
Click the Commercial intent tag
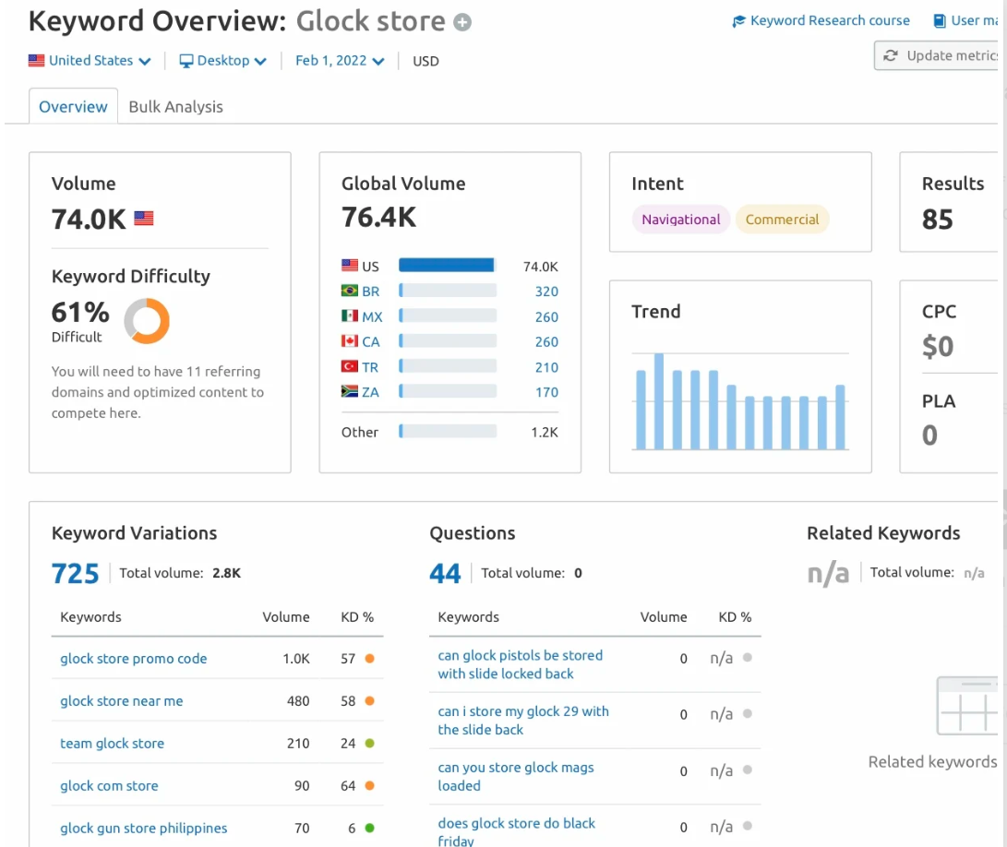[x=782, y=220]
